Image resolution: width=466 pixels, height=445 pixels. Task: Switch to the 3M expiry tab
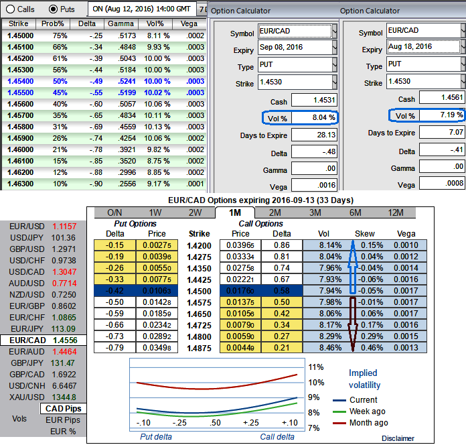pos(314,212)
